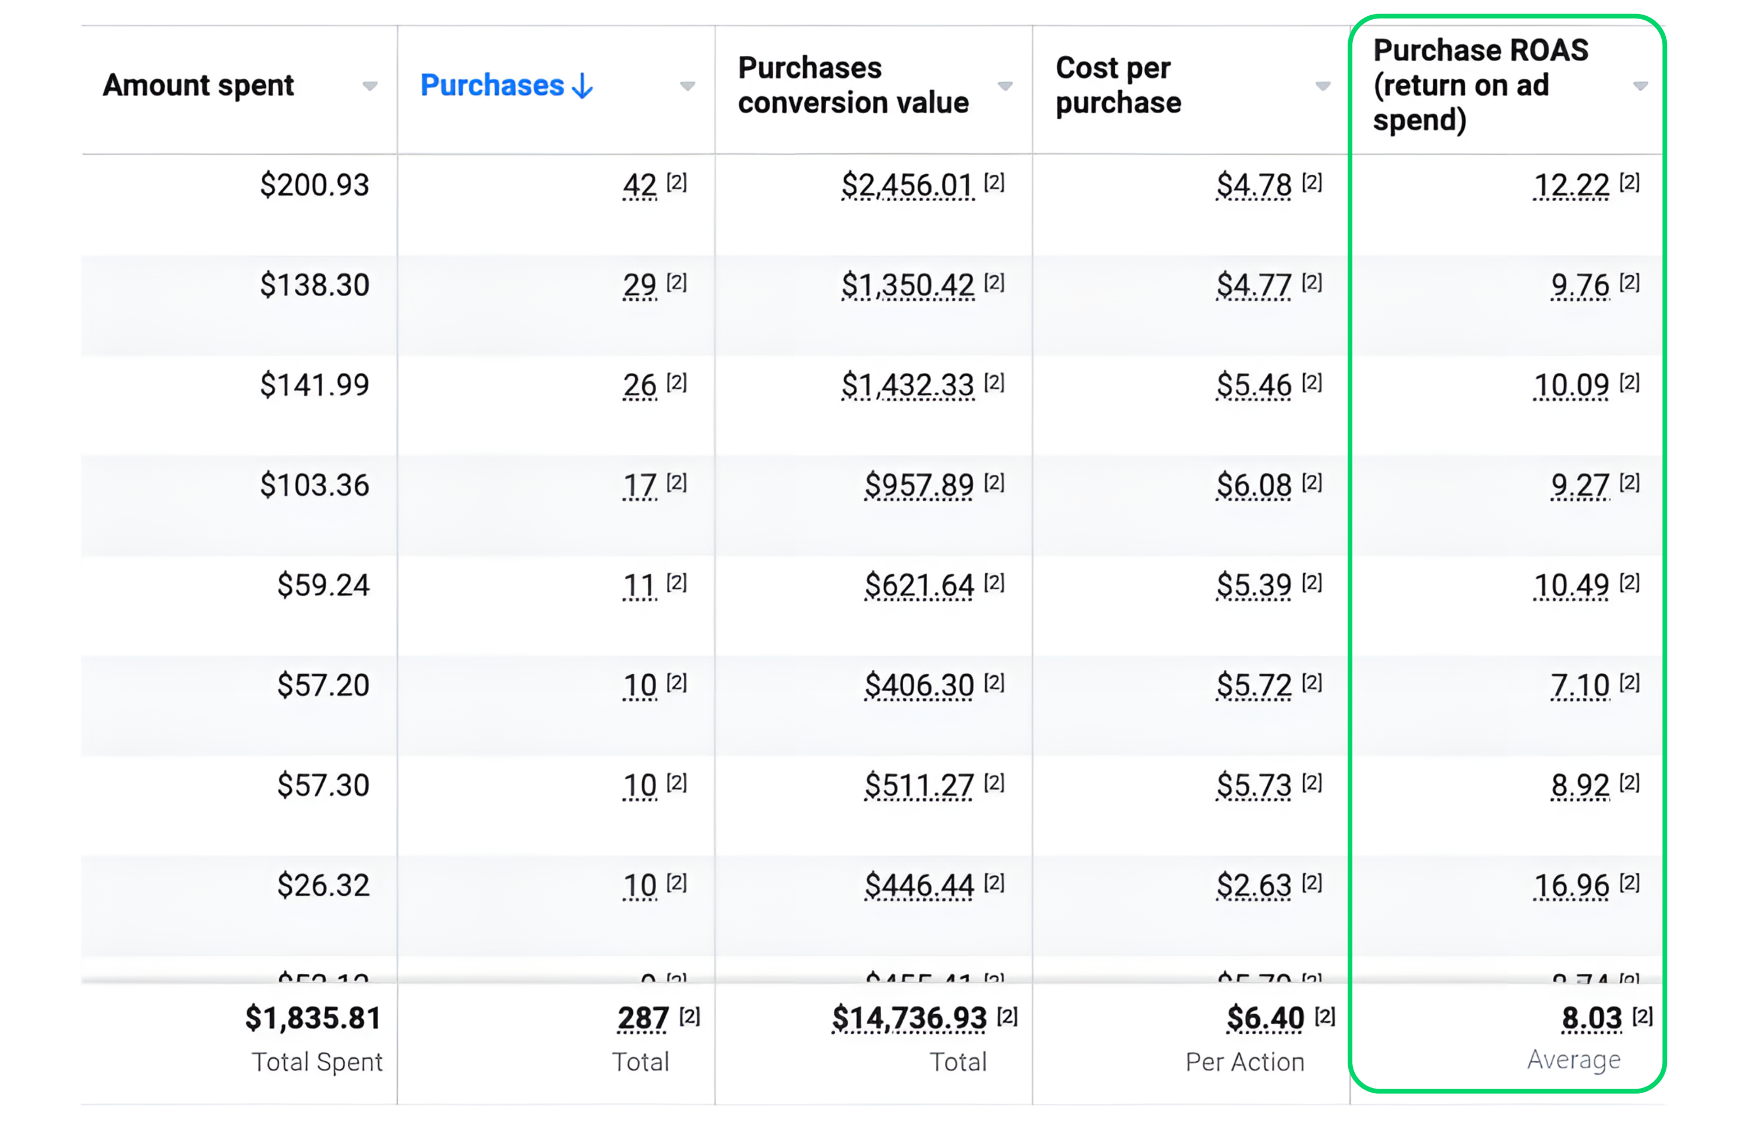1748x1130 pixels.
Task: Sort by Cost per purchase header
Action: point(1118,85)
